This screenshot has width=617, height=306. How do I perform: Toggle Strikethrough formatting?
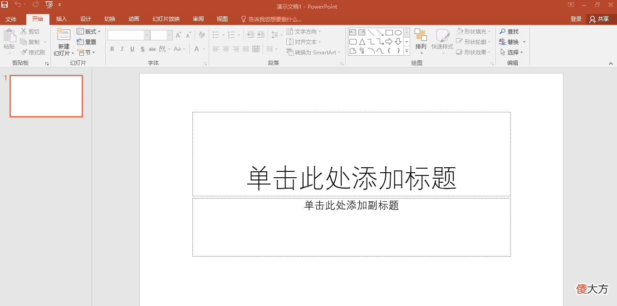[152, 49]
